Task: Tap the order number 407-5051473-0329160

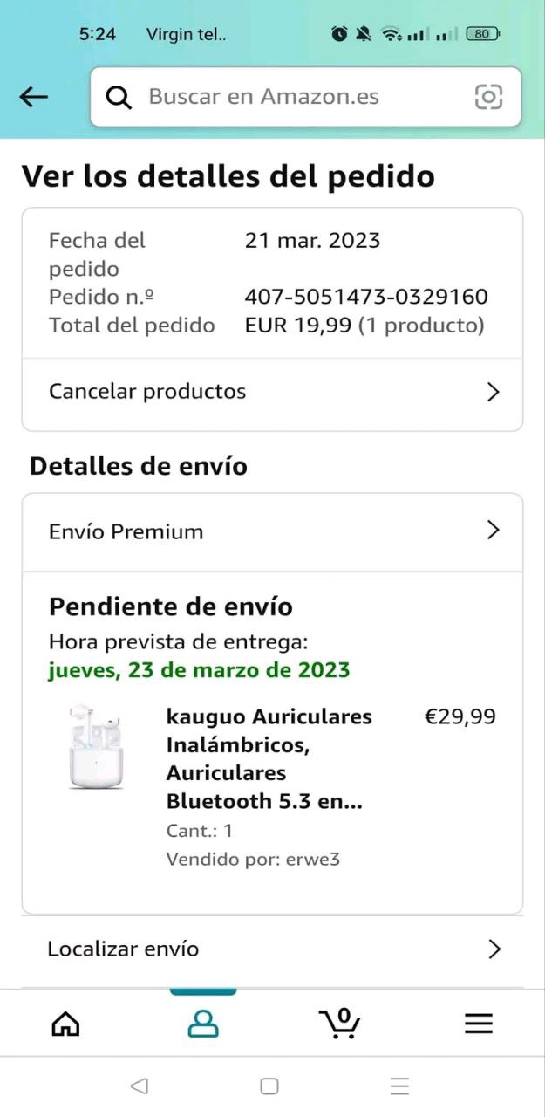Action: pyautogui.click(x=366, y=297)
